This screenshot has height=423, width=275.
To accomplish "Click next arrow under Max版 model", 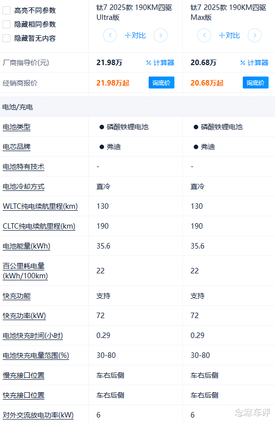I will [x=255, y=35].
